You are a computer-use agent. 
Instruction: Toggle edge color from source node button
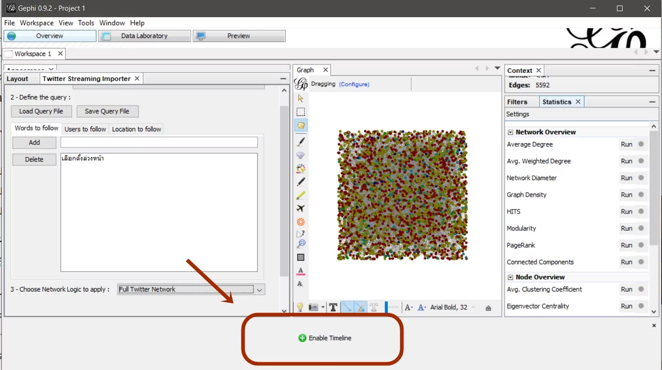click(360, 307)
